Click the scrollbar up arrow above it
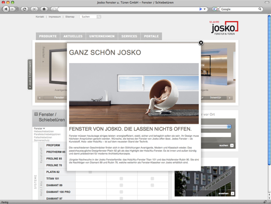The height and width of the screenshot is (204, 271). pos(269,195)
